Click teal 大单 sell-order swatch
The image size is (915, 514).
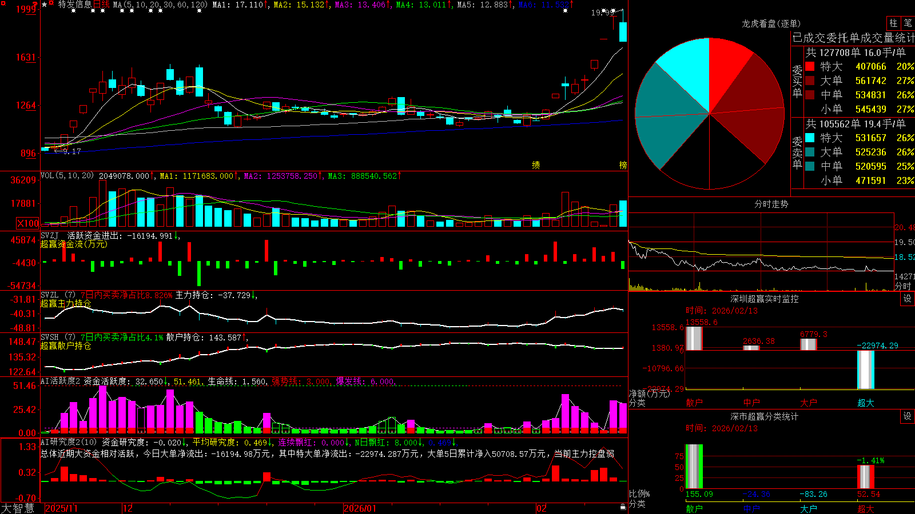point(810,152)
